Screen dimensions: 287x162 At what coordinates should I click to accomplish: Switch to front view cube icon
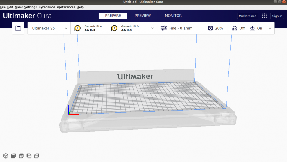[13, 156]
